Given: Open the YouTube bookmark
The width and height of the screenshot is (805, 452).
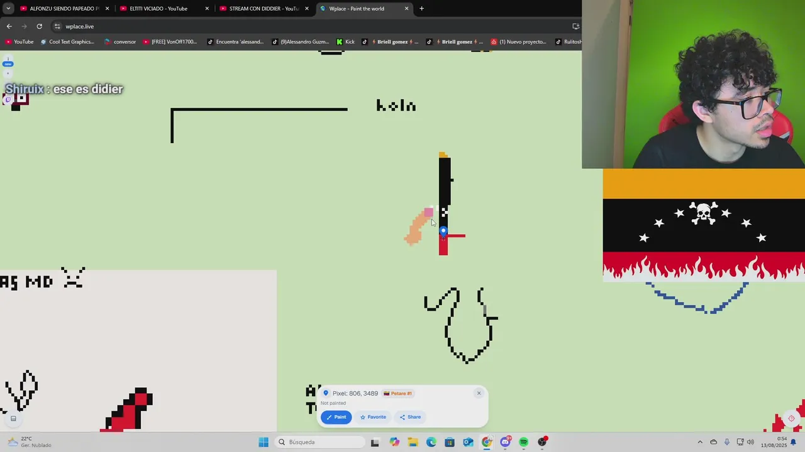Looking at the screenshot, I should point(19,42).
